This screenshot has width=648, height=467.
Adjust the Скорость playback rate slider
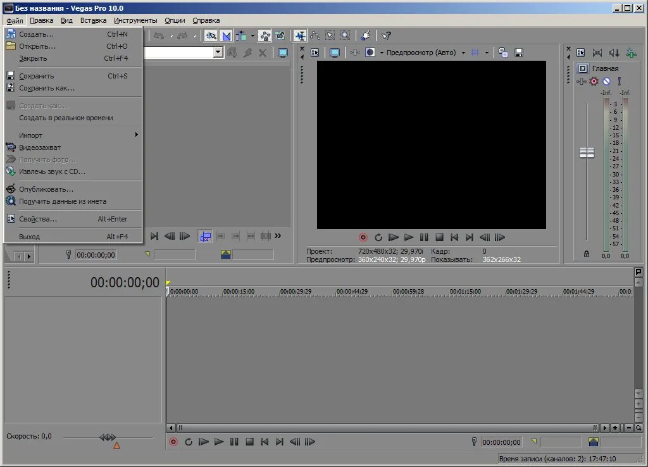click(108, 437)
